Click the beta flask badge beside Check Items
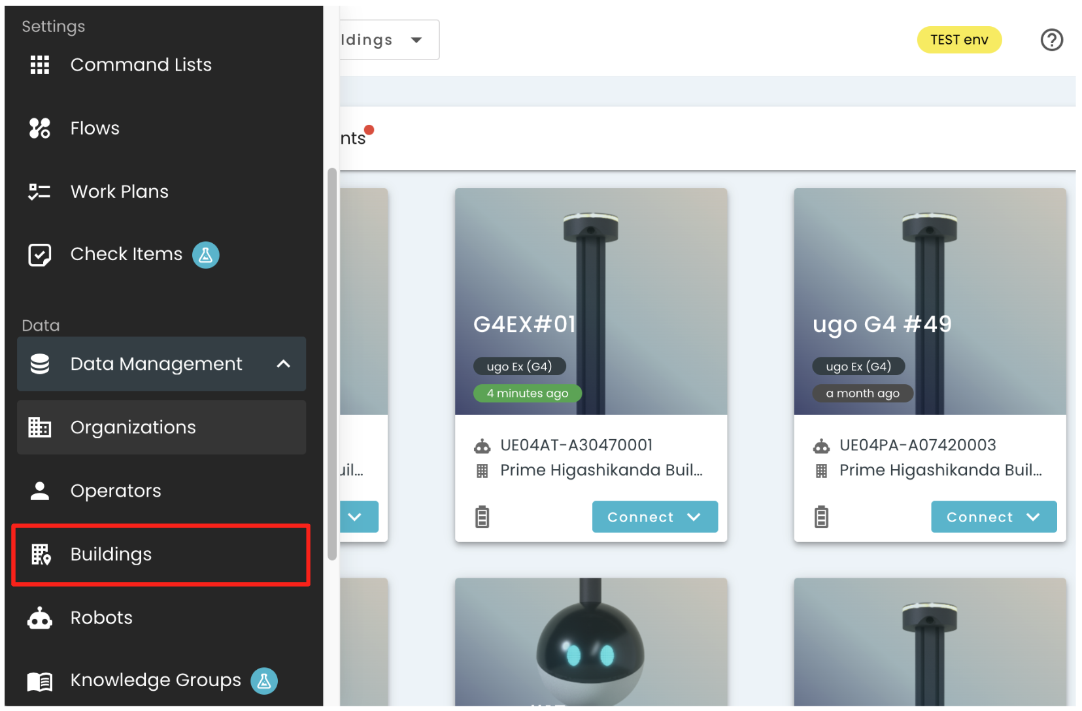The image size is (1082, 711). click(x=205, y=255)
